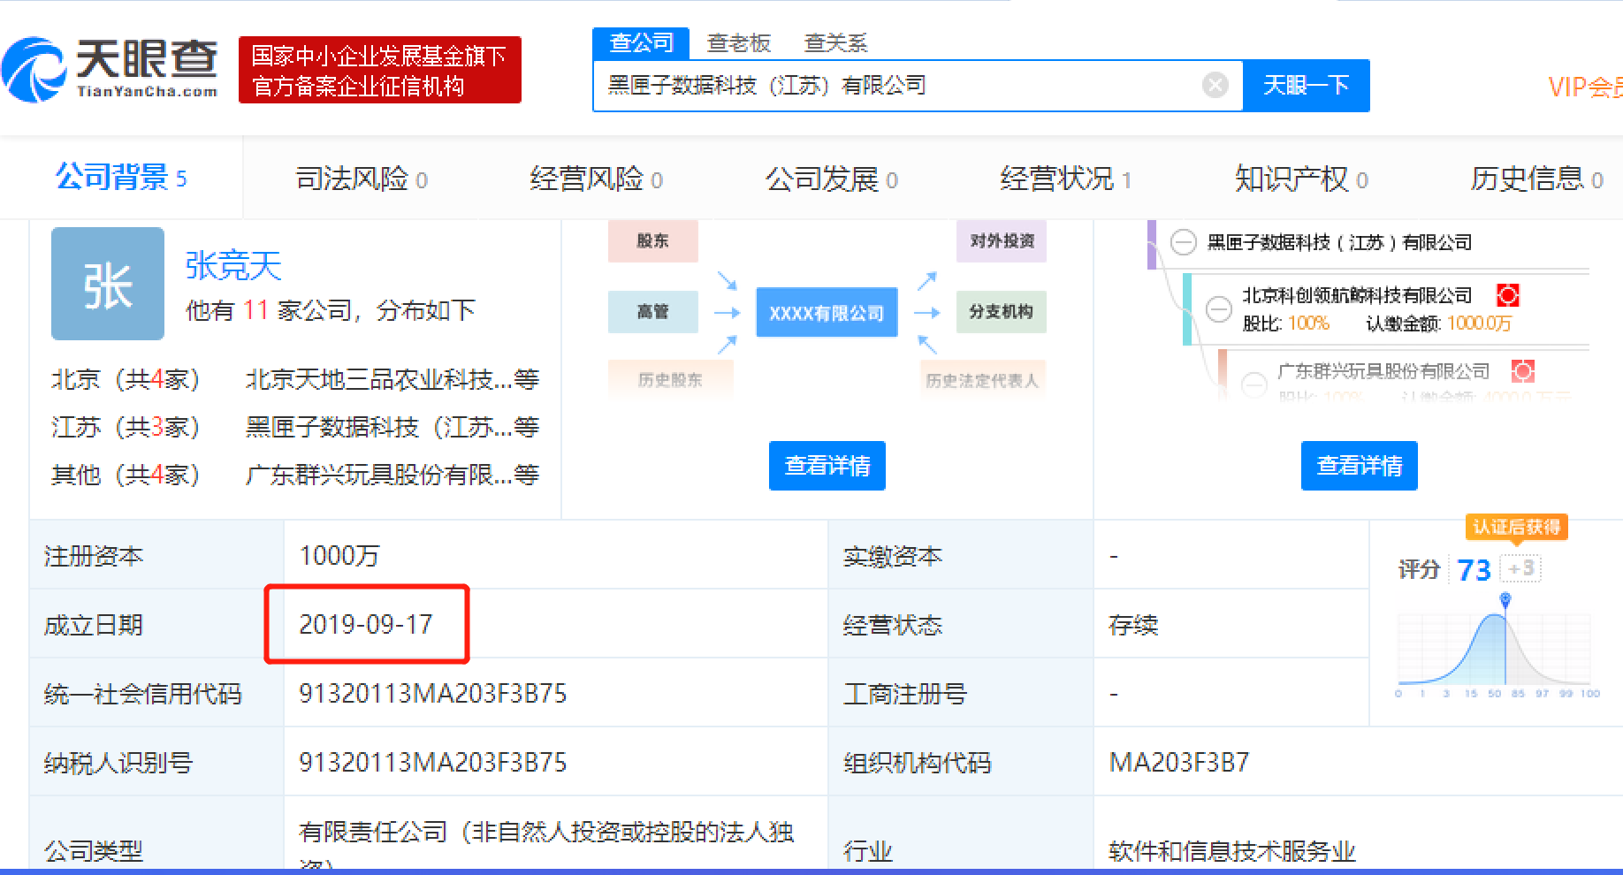The image size is (1623, 875).
Task: Click the 成立日期 field label
Action: click(94, 625)
